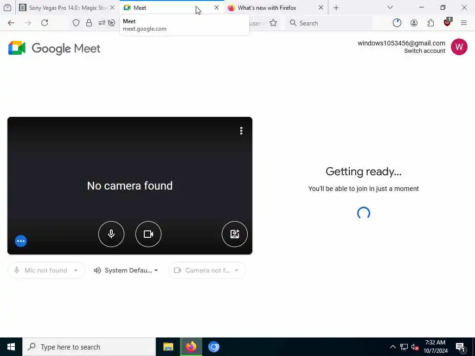
Task: Open Firefox View button
Action: (7, 8)
